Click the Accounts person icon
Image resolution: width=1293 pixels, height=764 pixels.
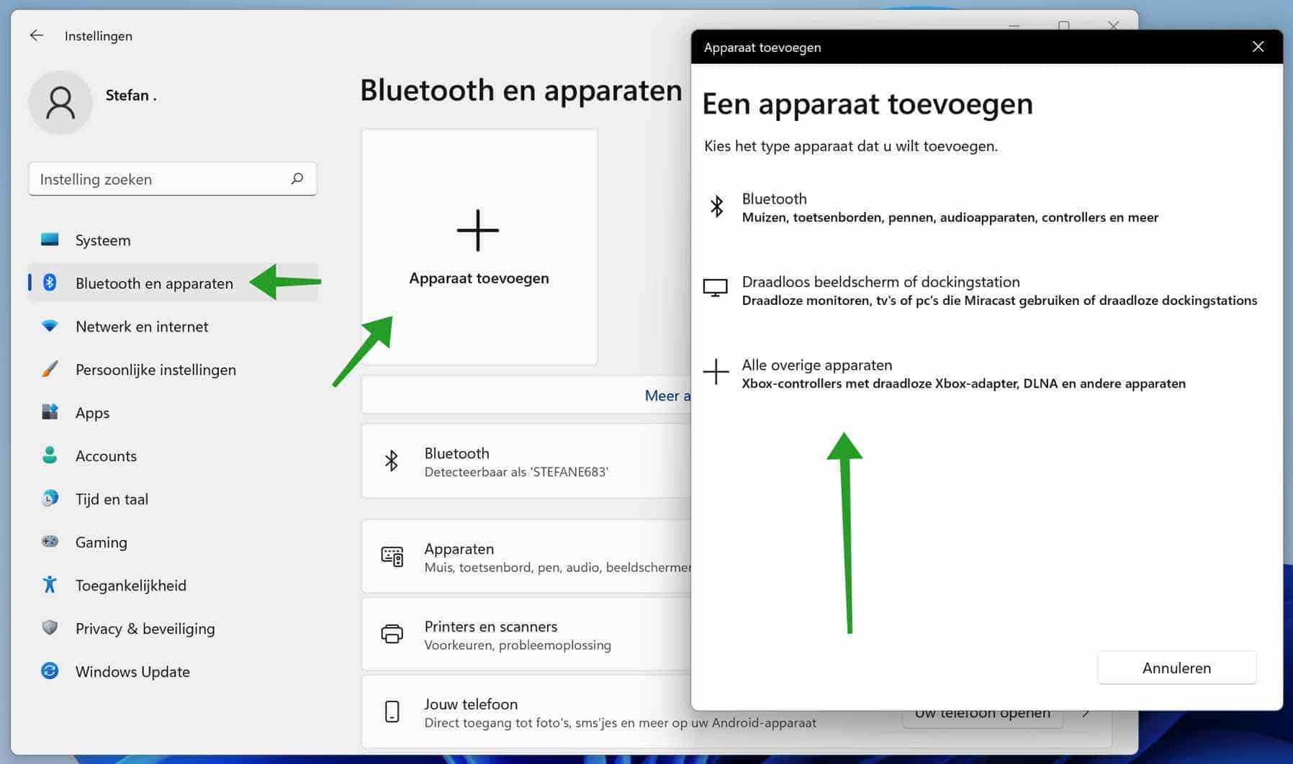tap(49, 455)
